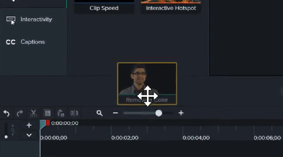Image resolution: width=283 pixels, height=157 pixels.
Task: Click the track height slider dot
Action: (6, 137)
